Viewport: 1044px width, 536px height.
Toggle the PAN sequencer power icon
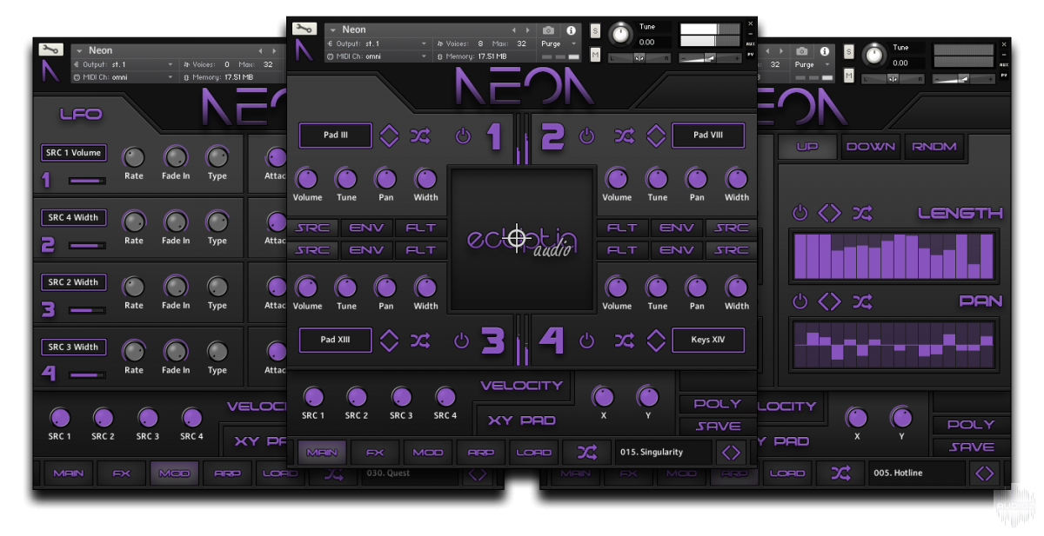click(x=800, y=301)
